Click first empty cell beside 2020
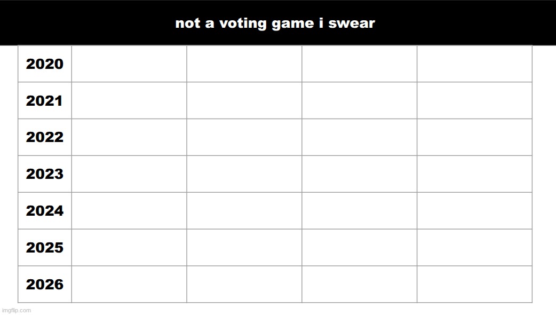 129,64
